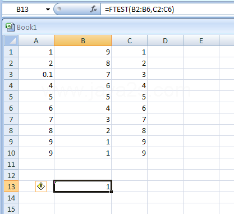The width and height of the screenshot is (234, 214).
Task: Select column B header
Action: click(x=83, y=40)
